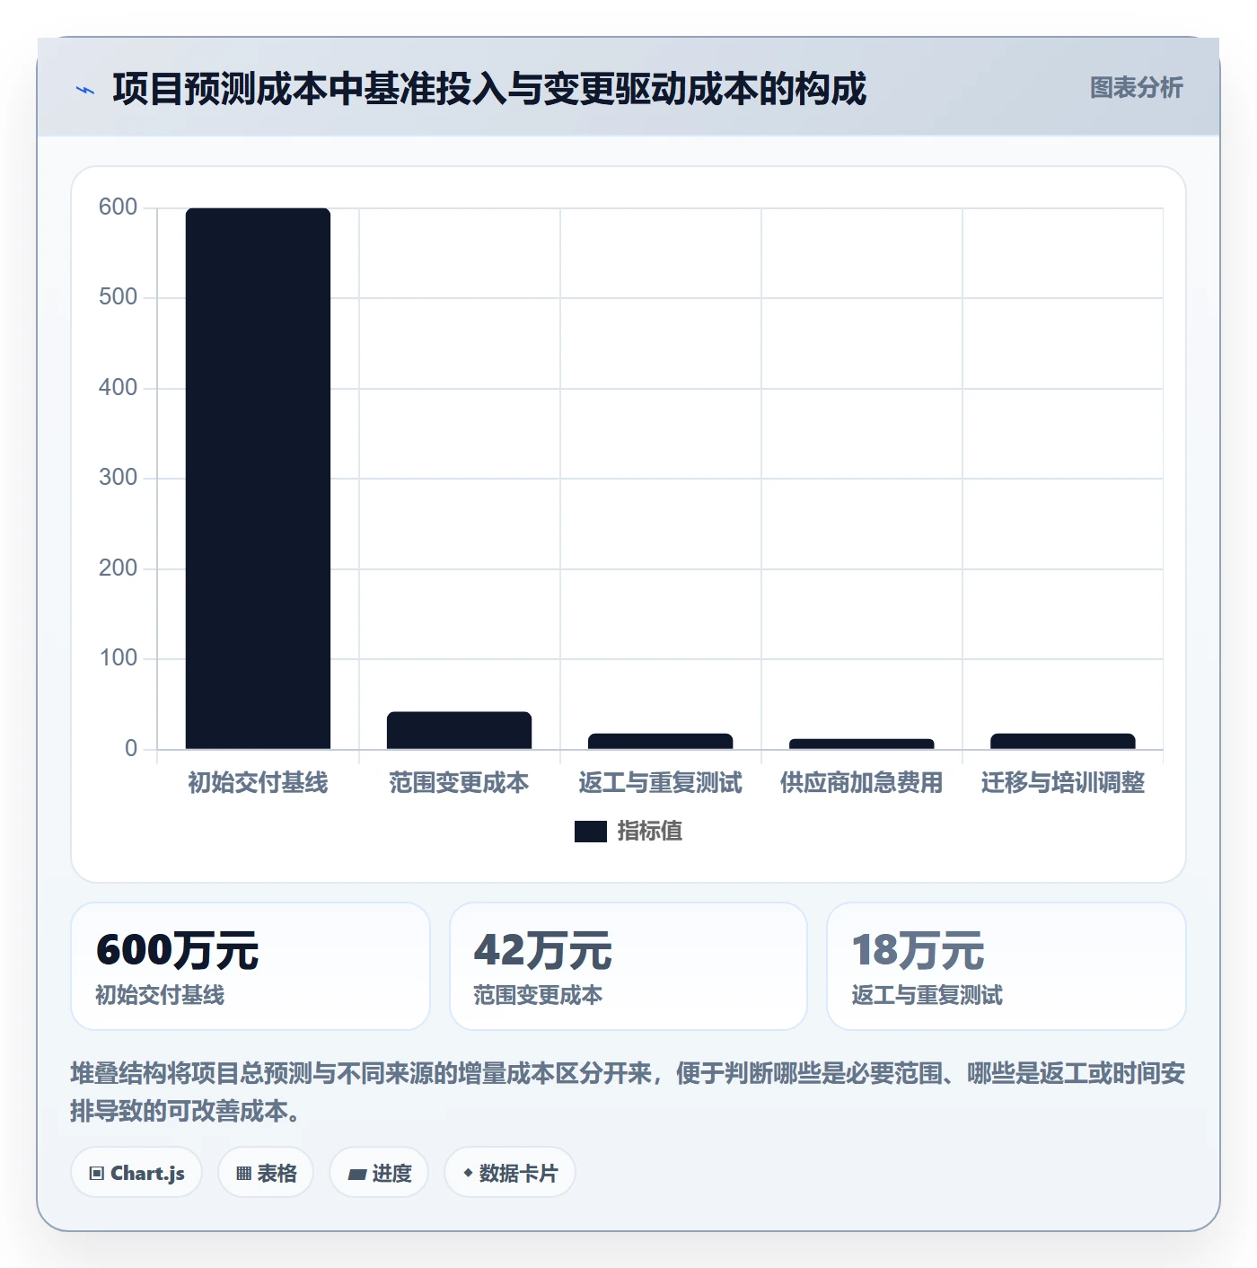1257x1268 pixels.
Task: Click the 200 y-axis tick label
Action: (118, 568)
